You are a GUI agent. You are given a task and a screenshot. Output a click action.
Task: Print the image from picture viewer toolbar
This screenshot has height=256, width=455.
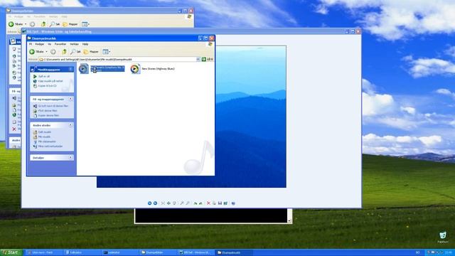tap(214, 203)
